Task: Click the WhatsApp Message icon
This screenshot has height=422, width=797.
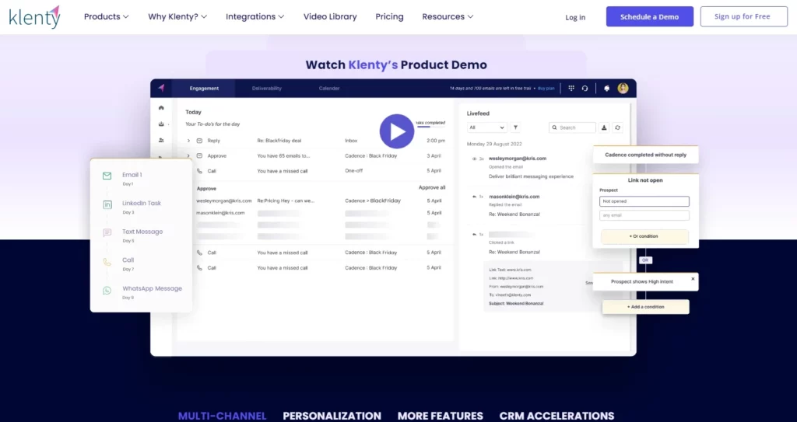Action: (107, 291)
